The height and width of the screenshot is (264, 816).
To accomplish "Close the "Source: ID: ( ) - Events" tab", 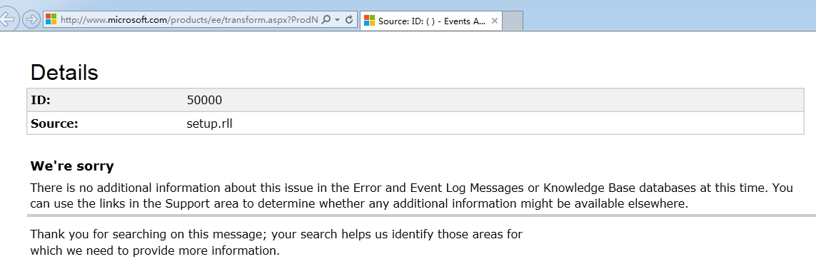I will pos(495,21).
